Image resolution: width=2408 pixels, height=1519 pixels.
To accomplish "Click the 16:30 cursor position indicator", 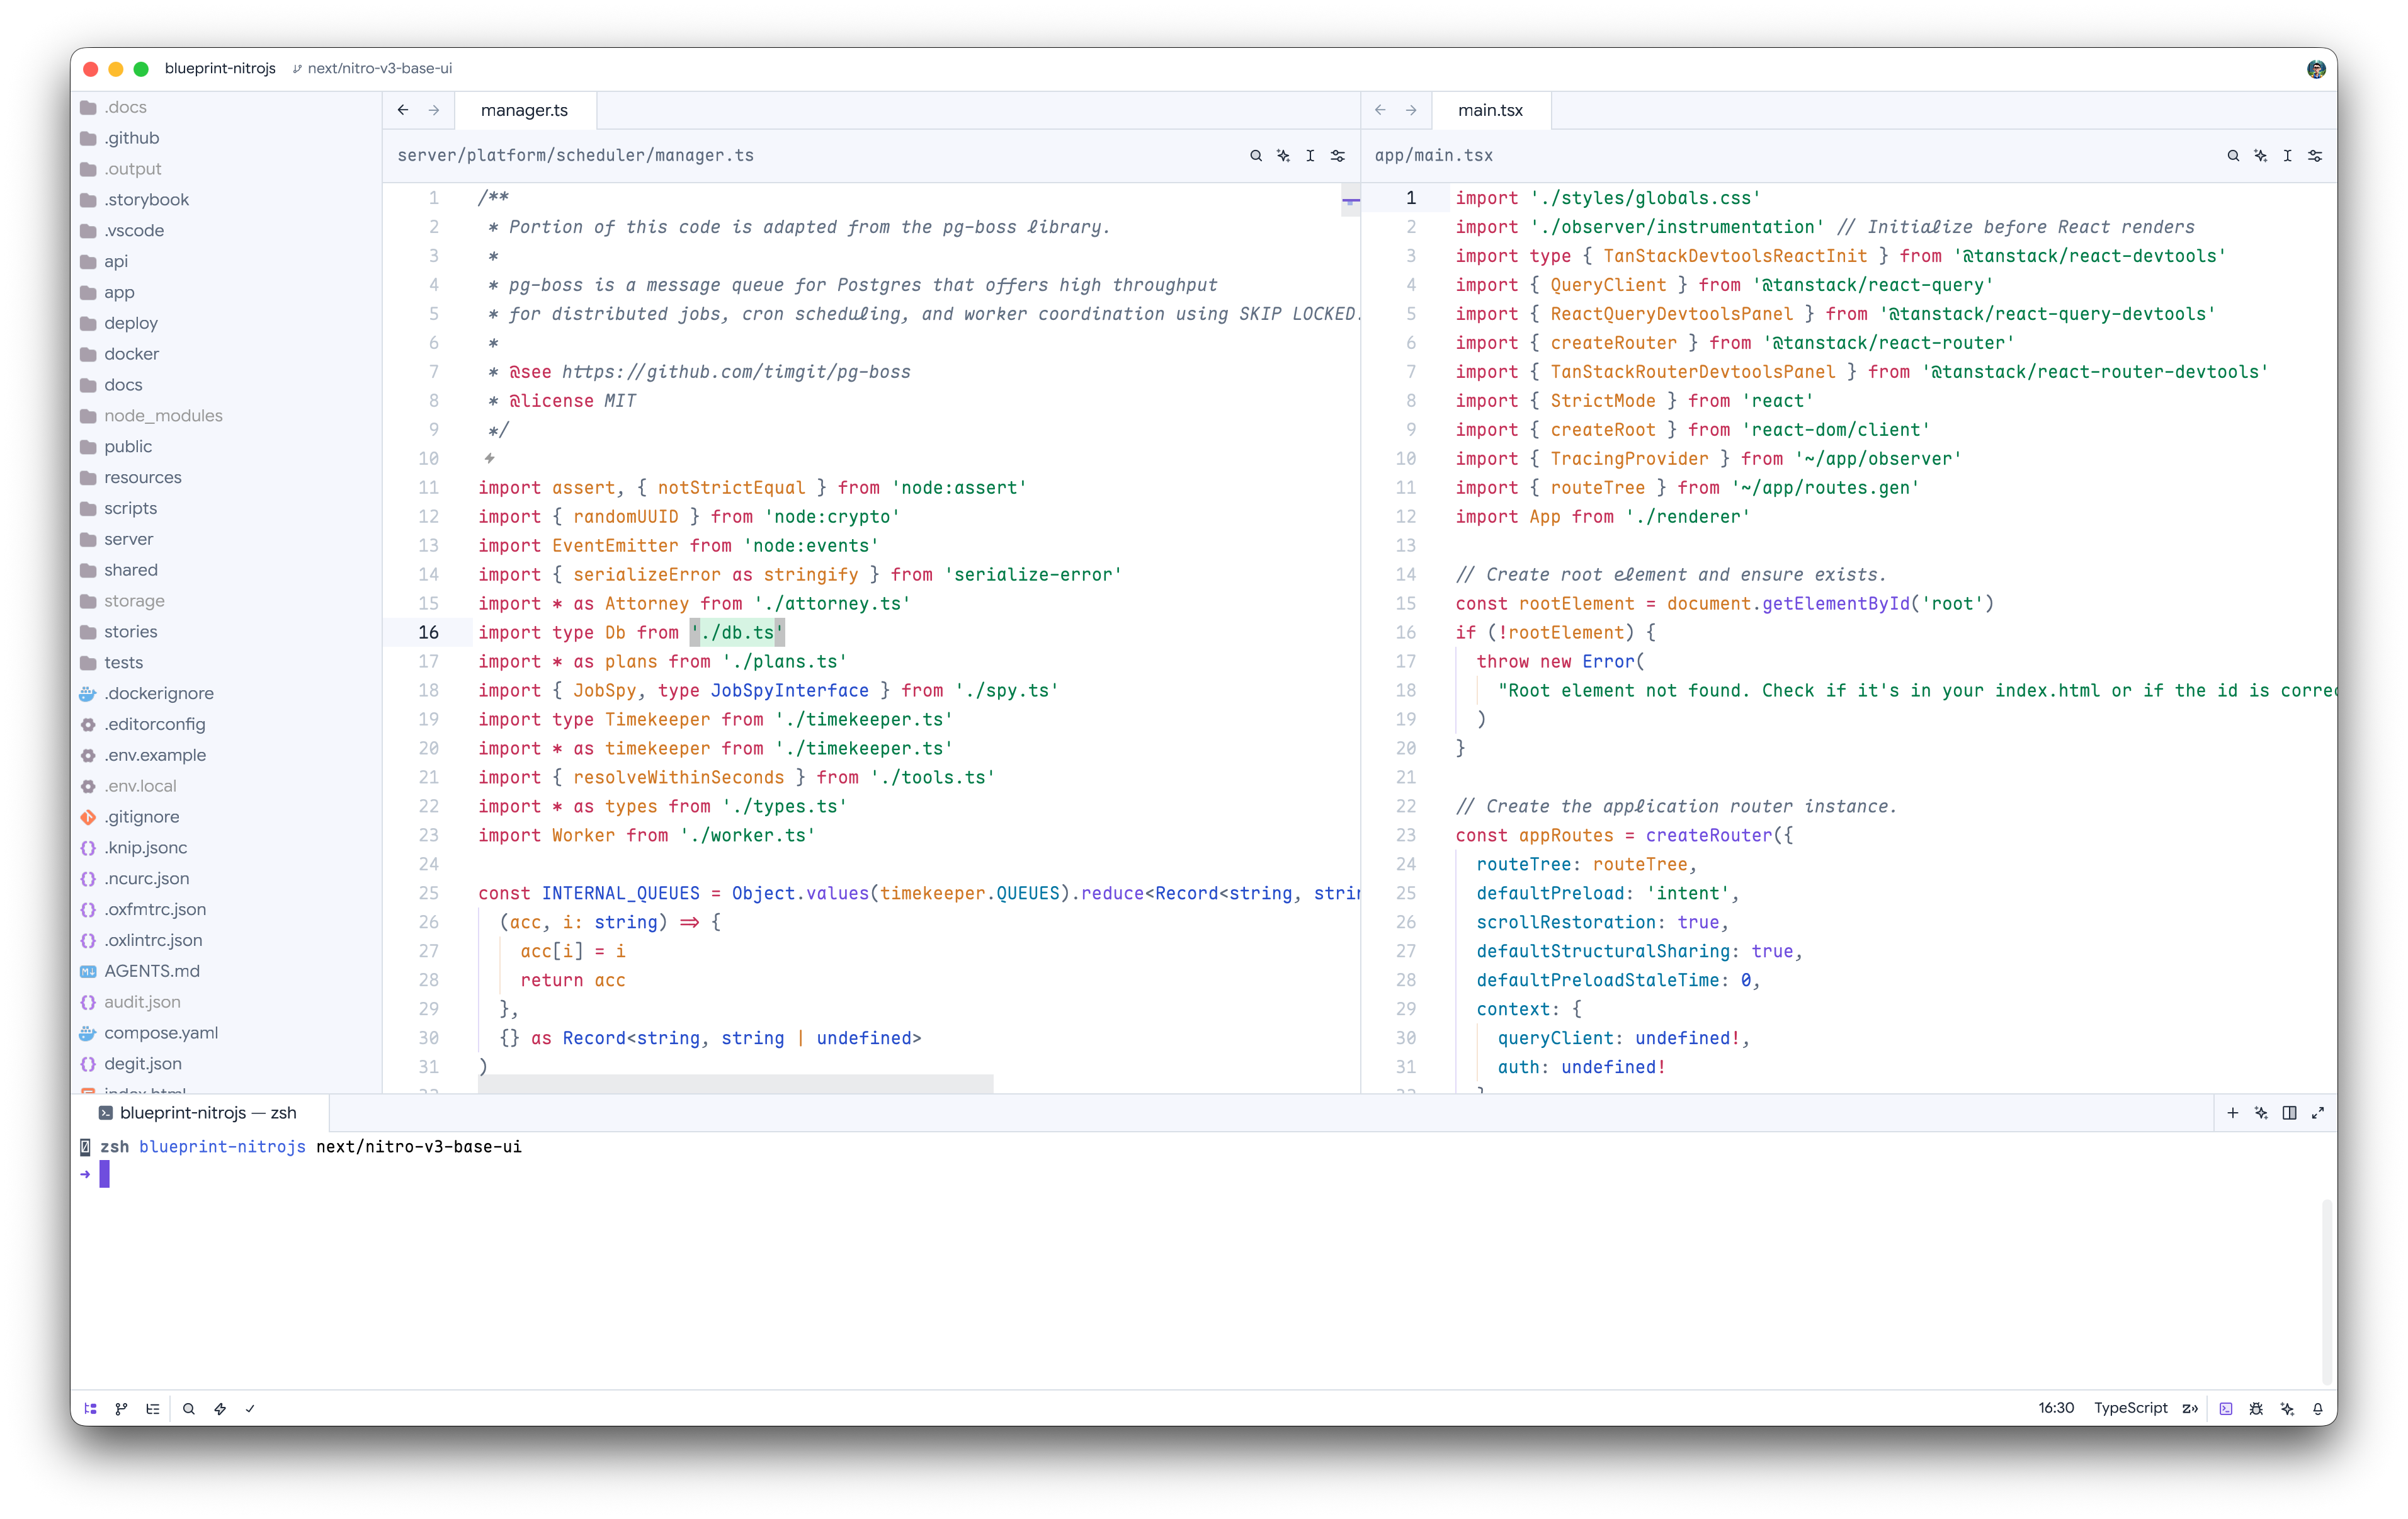I will (x=2056, y=1408).
